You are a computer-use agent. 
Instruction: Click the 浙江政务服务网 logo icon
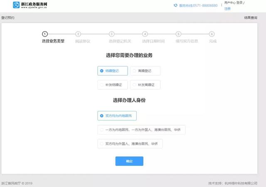pyautogui.click(x=16, y=5)
